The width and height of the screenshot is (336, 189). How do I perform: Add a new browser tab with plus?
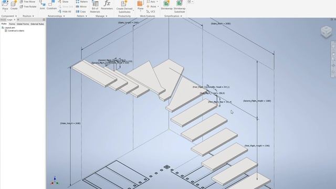point(18,20)
